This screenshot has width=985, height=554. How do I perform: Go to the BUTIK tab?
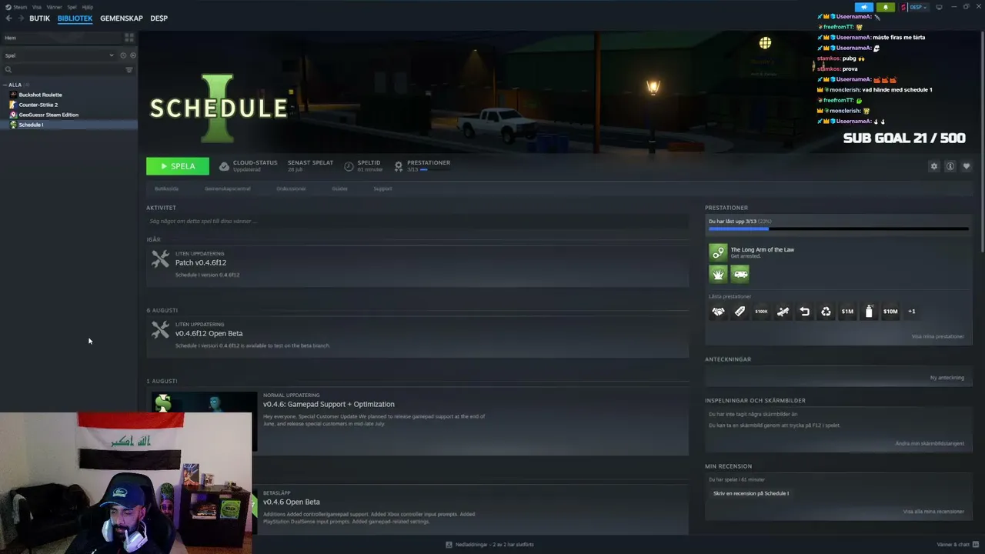click(x=39, y=18)
